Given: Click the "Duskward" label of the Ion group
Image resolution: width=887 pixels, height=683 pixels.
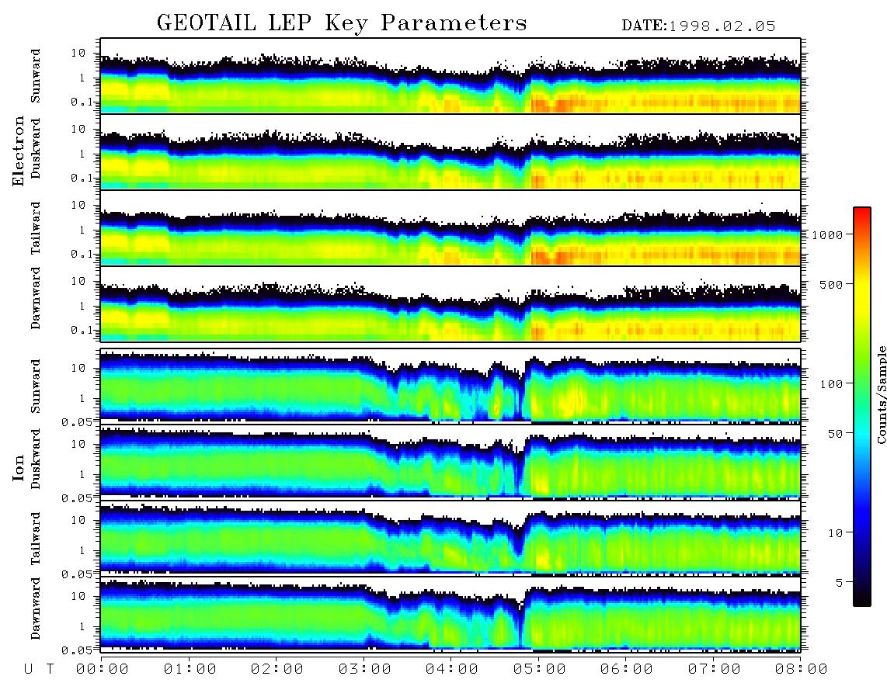Looking at the screenshot, I should coord(36,459).
